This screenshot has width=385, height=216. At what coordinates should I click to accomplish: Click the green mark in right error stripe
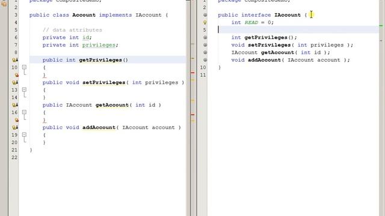[381, 25]
